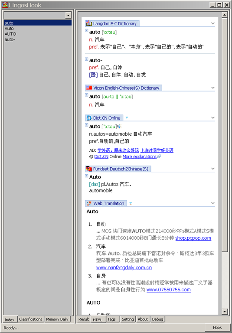Click the scrollbar down arrow in HTML view

[225, 311]
